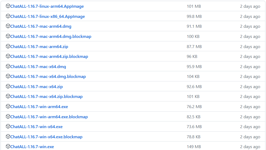Download ChatALL-1.16.7-linux-arm64.AppImage
The image size is (266, 150).
click(47, 6)
